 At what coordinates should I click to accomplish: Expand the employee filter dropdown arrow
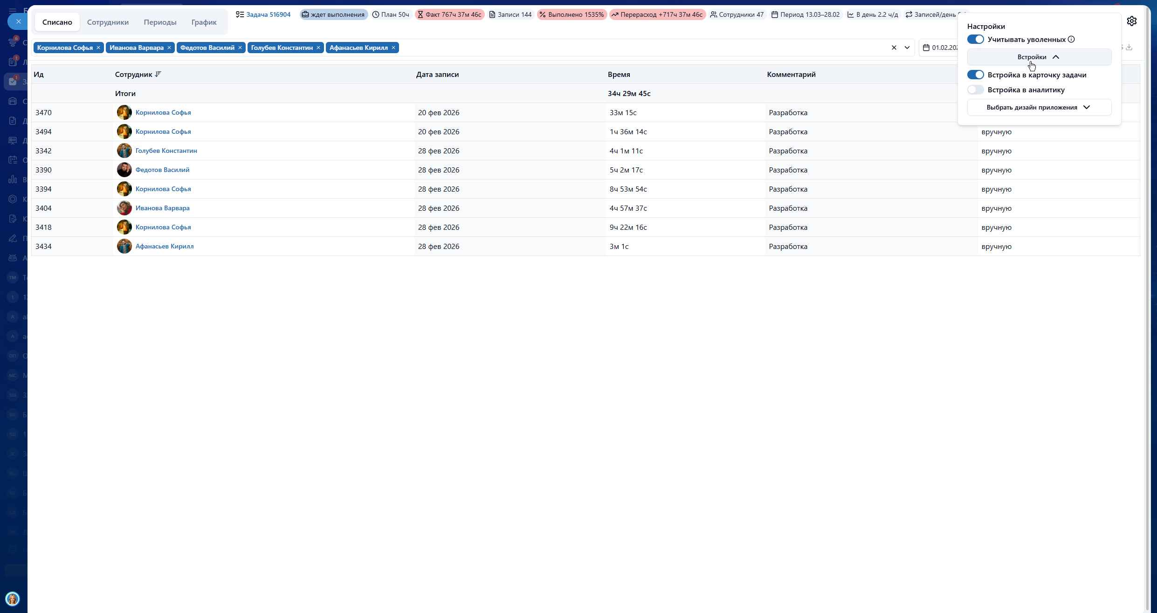coord(907,48)
